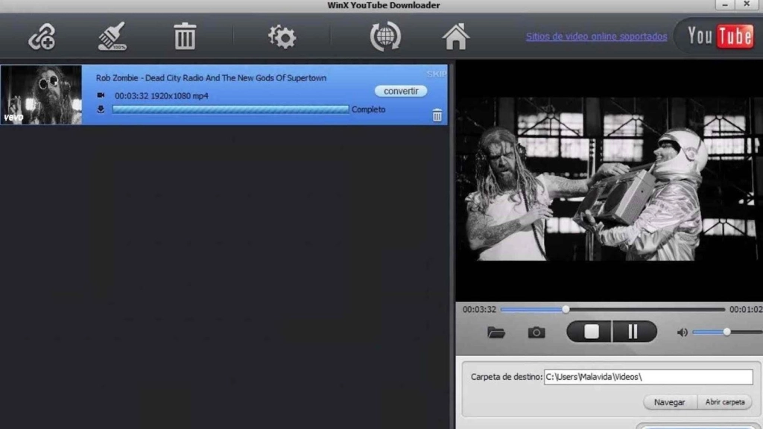
Task: Take snapshot with camera icon
Action: (x=536, y=332)
